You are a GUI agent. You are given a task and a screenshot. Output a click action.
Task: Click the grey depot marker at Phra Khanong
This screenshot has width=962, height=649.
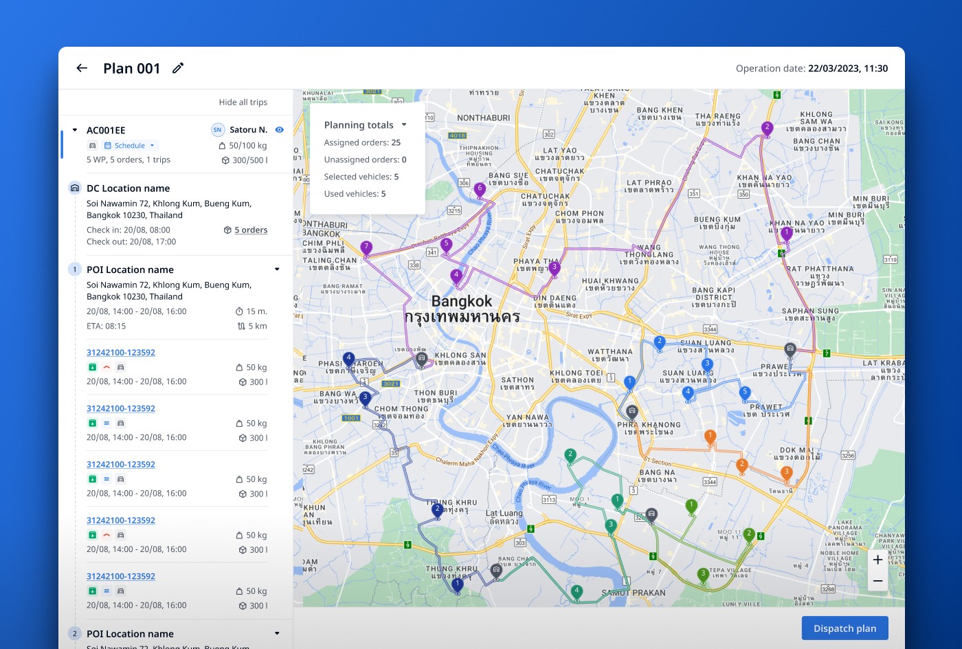632,412
